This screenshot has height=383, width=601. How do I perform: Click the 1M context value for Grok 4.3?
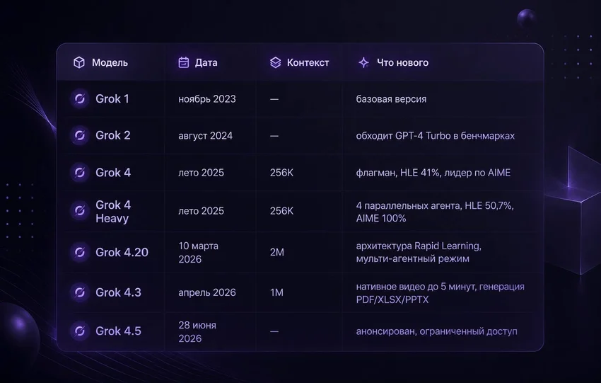pos(276,292)
